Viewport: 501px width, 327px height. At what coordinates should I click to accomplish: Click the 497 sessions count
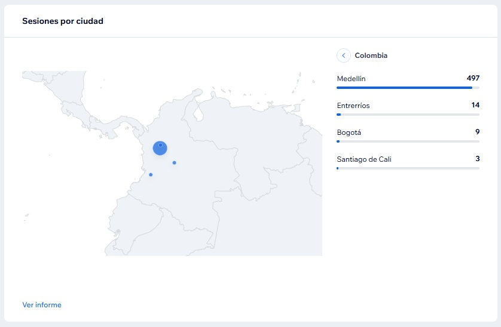coord(473,79)
